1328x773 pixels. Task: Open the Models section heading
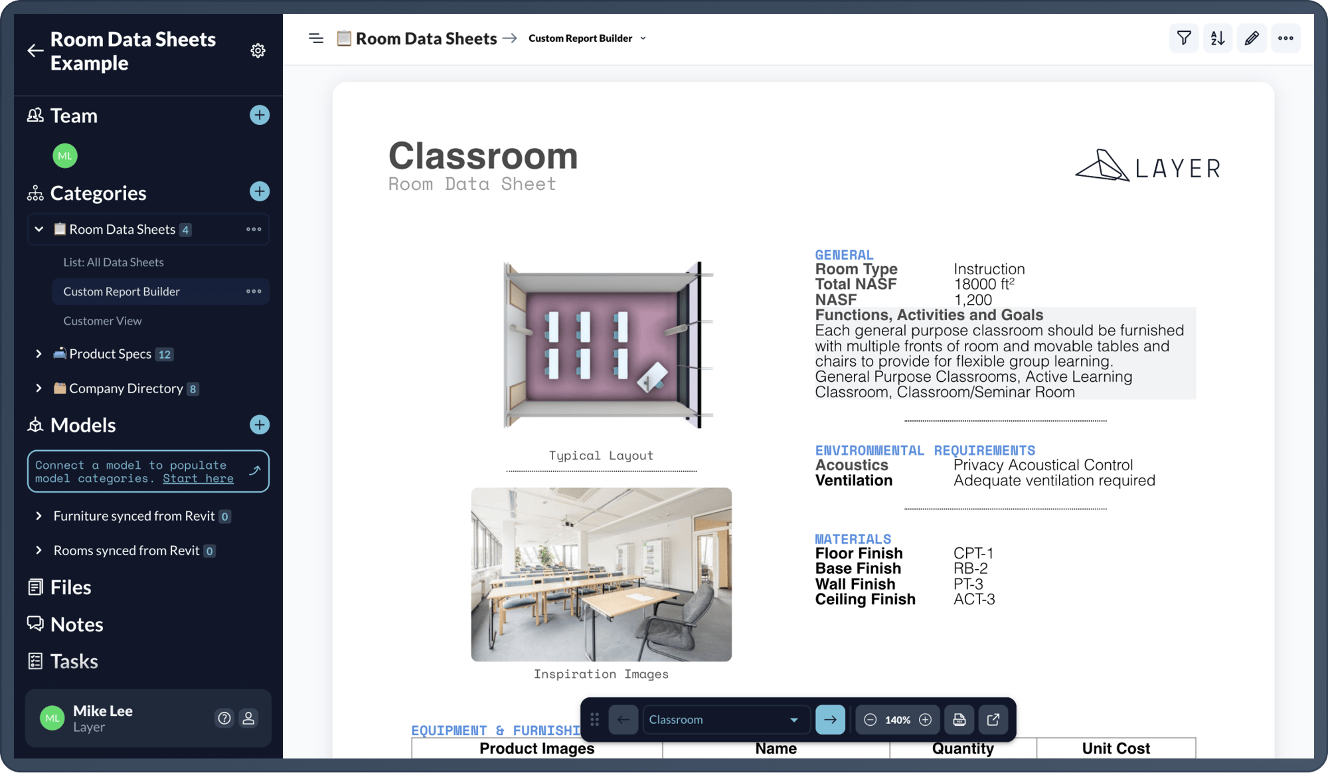click(x=83, y=425)
